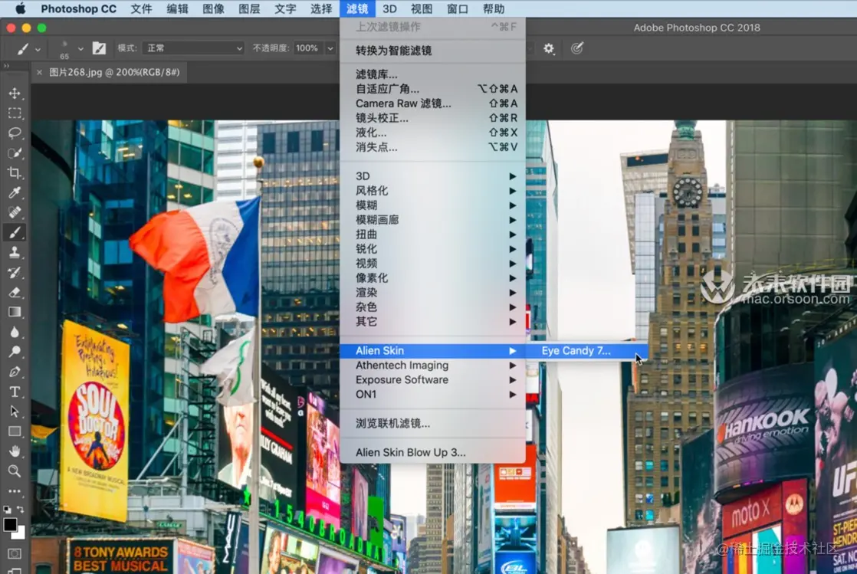
Task: Reset to default foreground and background colors
Action: tap(7, 509)
